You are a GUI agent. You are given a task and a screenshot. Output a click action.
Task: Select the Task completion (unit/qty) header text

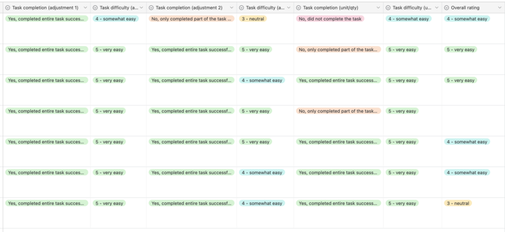330,8
